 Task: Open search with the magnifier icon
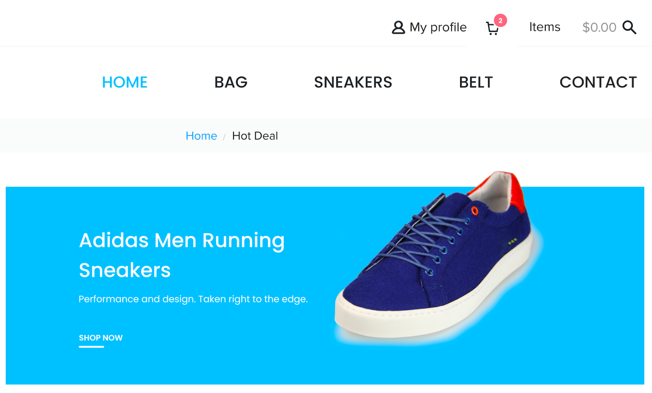(629, 27)
